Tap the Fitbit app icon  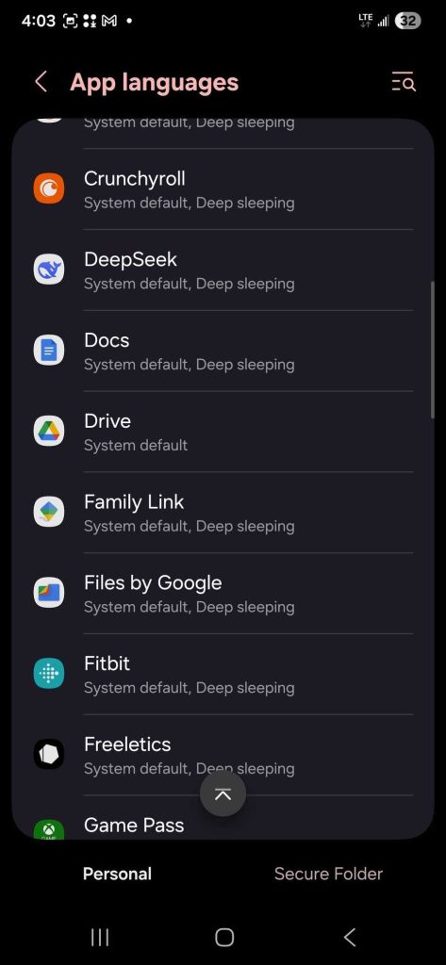point(49,673)
